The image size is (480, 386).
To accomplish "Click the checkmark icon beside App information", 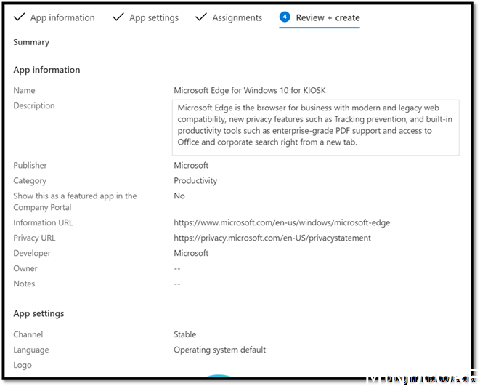I will tap(17, 17).
